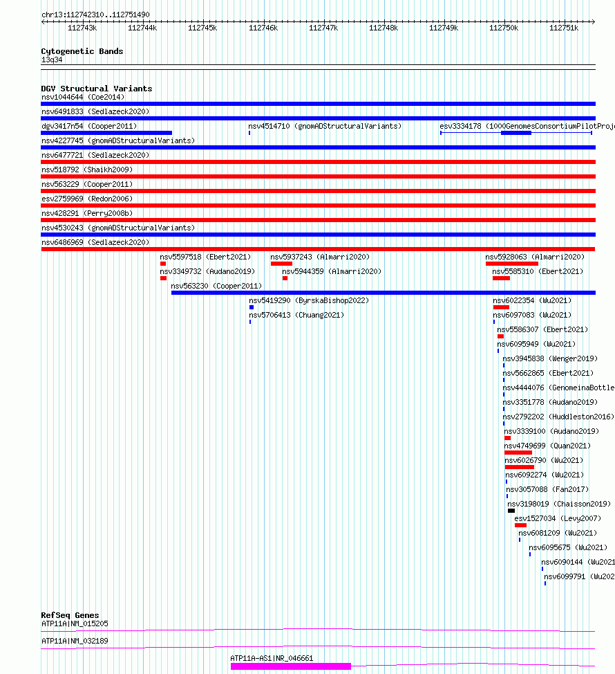The width and height of the screenshot is (615, 674).
Task: Click the esv3334178 thick blue segment
Action: 516,133
